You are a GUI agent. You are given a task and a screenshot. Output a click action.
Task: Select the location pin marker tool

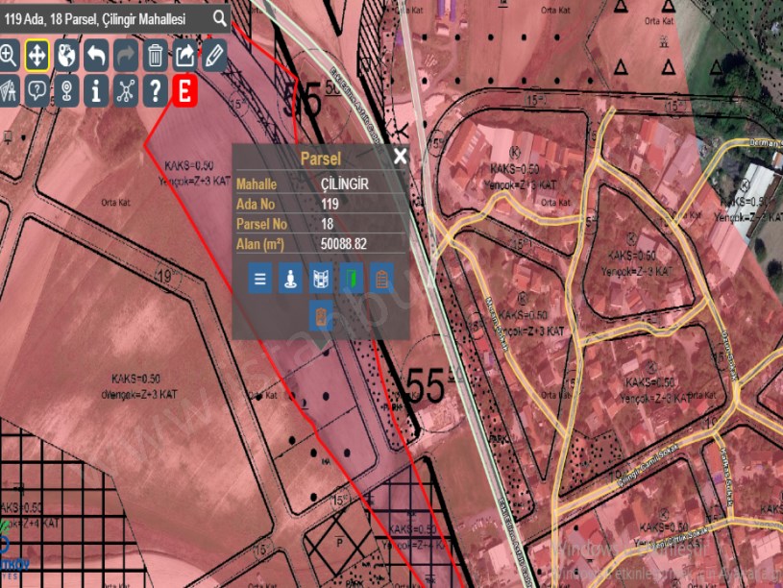pos(65,91)
